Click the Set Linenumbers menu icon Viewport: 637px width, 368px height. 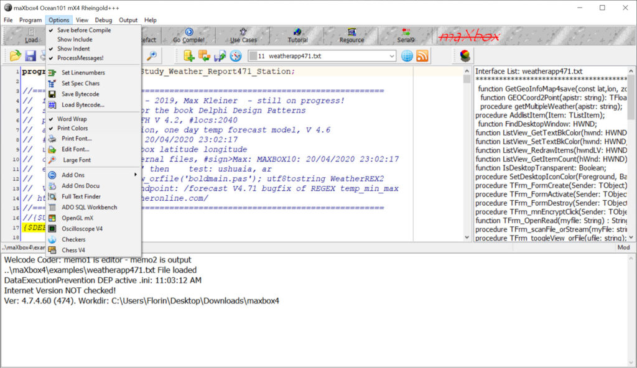(x=52, y=72)
